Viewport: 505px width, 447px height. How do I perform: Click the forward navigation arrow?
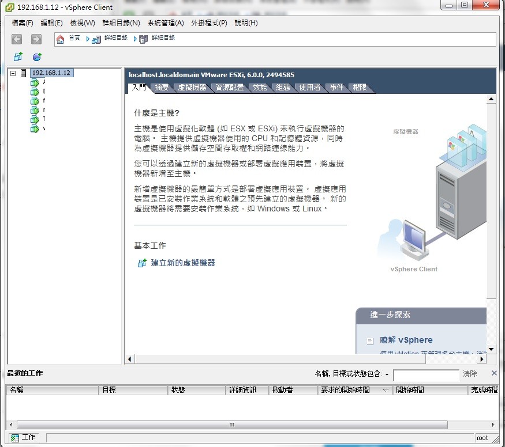coord(36,39)
